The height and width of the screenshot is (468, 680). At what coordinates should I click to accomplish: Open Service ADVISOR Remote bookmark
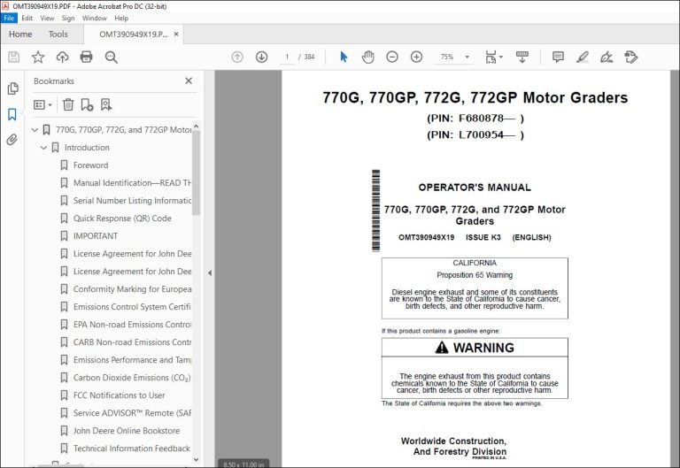pos(132,413)
